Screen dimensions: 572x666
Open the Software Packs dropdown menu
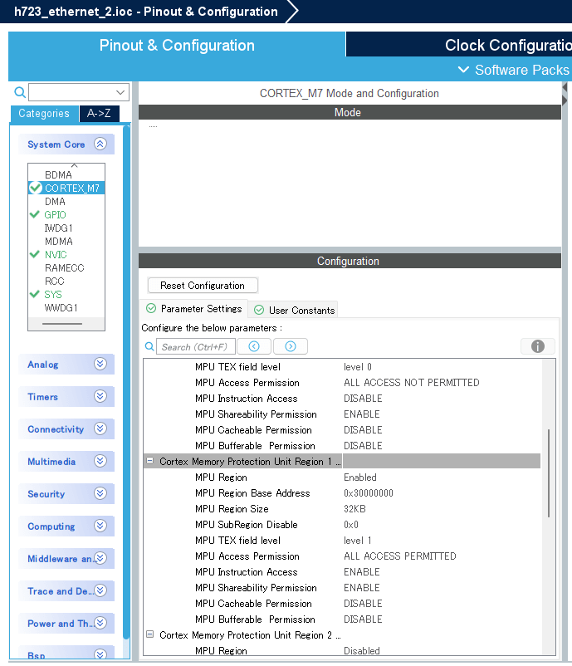click(514, 70)
